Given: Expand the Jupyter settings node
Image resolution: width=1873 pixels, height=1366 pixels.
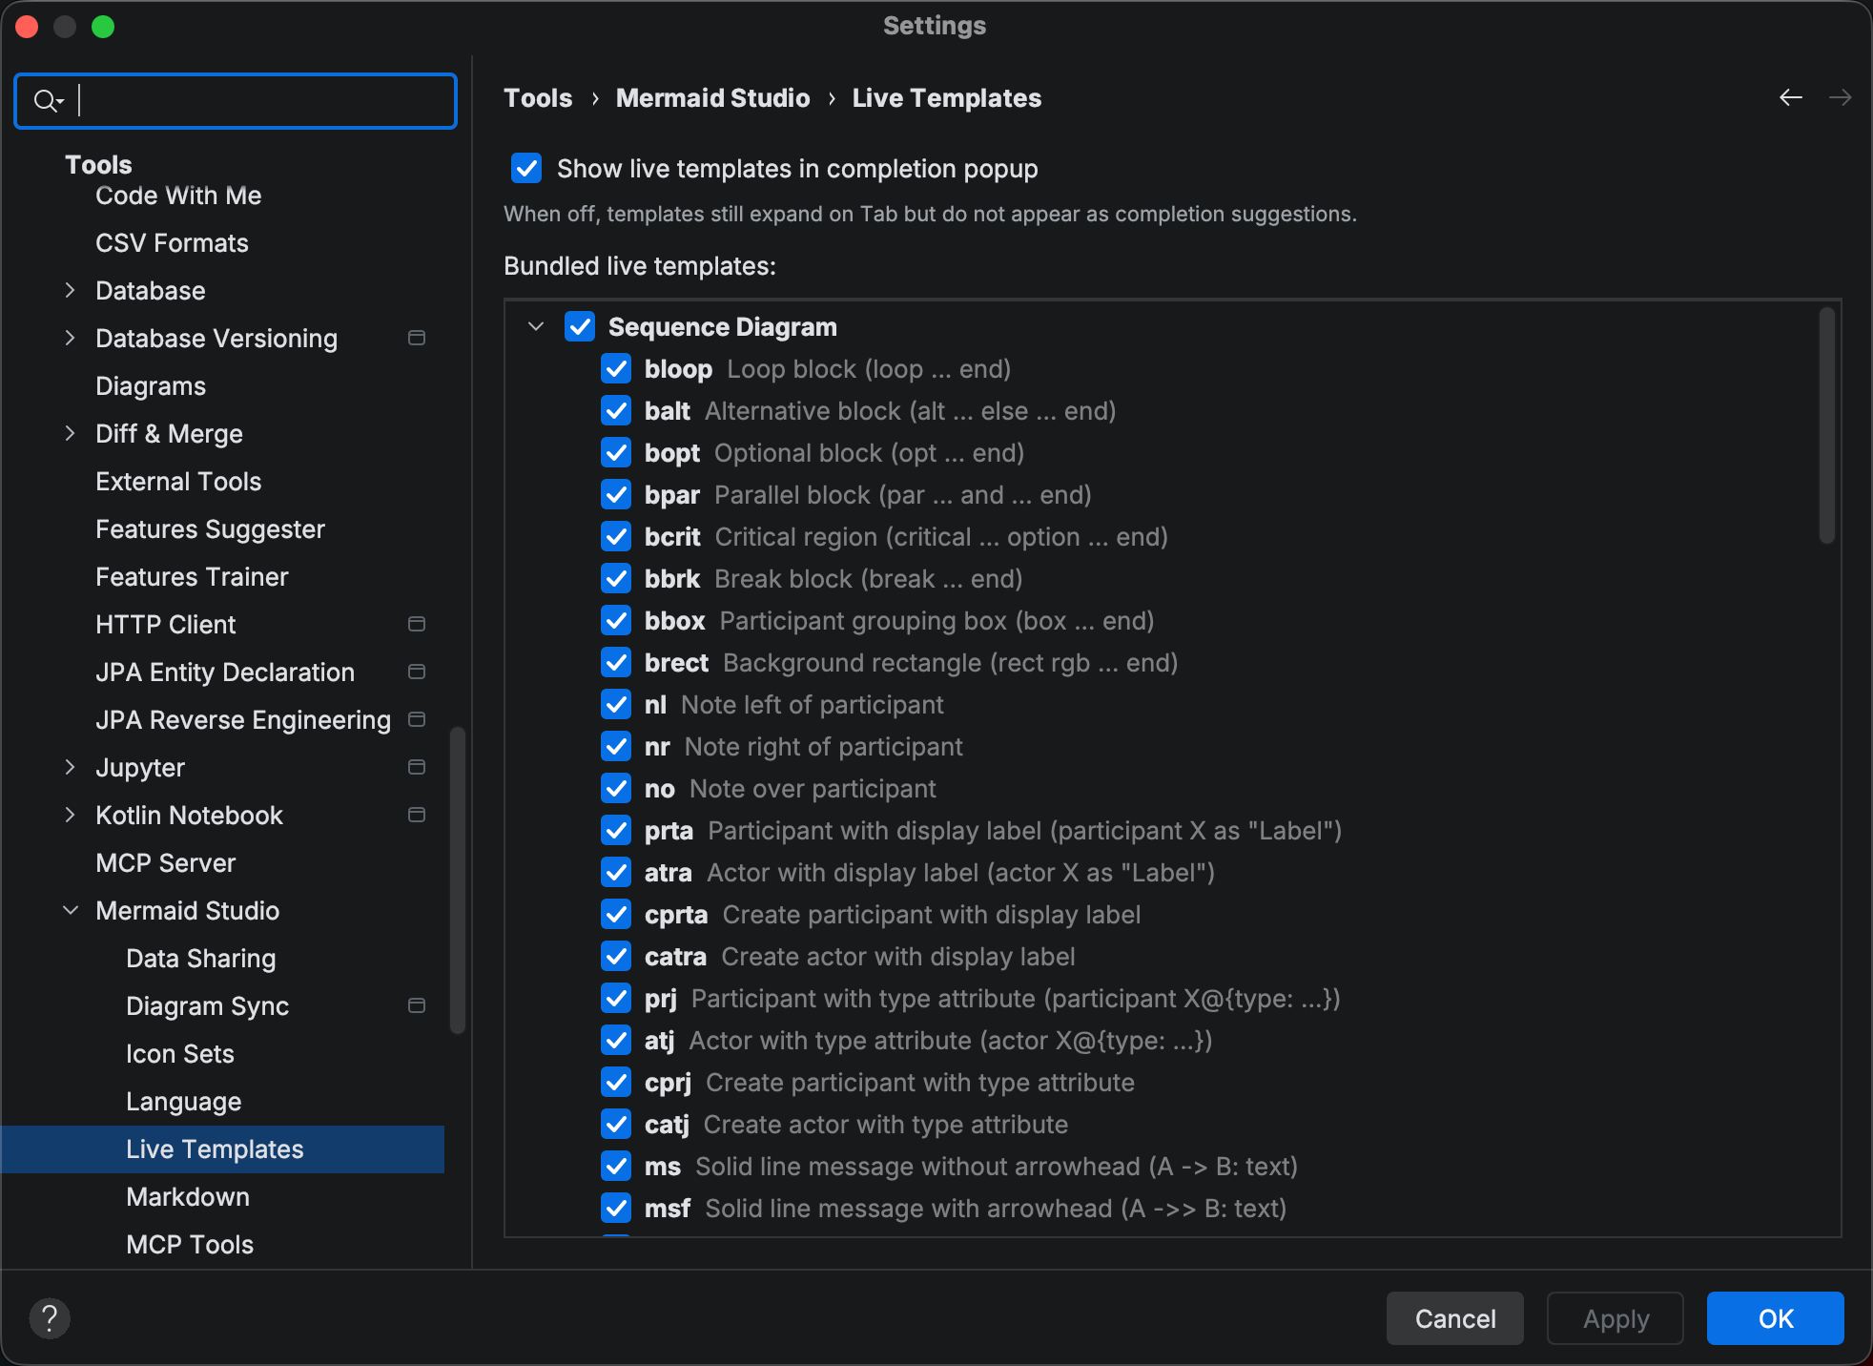Looking at the screenshot, I should [x=70, y=767].
